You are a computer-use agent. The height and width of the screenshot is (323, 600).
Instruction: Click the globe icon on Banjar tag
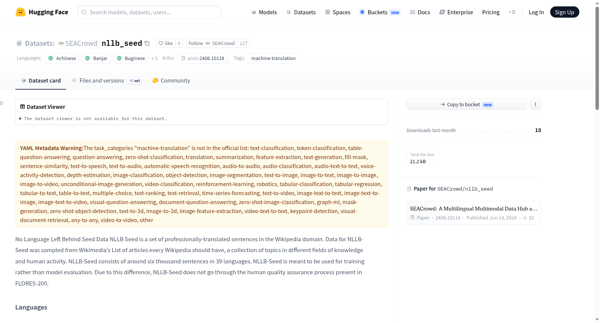[87, 58]
